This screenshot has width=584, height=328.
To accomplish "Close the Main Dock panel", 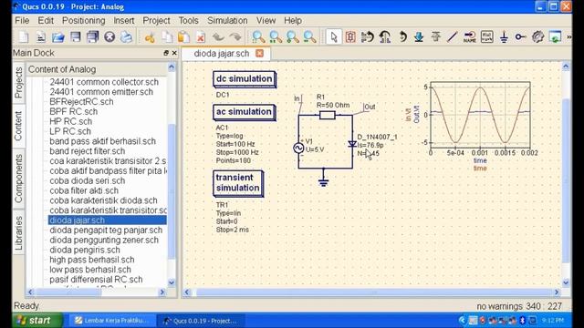I will click(x=174, y=53).
